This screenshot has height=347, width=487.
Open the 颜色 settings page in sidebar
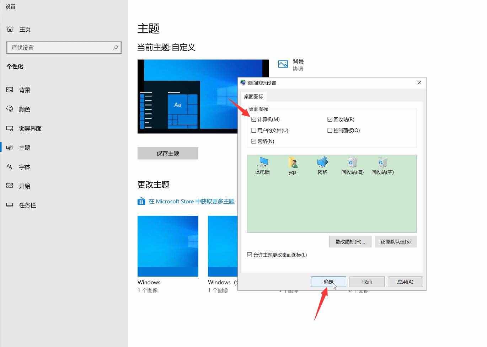pyautogui.click(x=25, y=109)
